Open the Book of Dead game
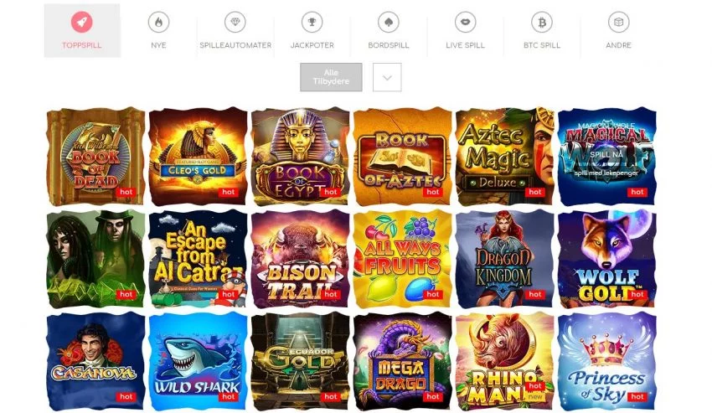The image size is (712, 413). [95, 157]
